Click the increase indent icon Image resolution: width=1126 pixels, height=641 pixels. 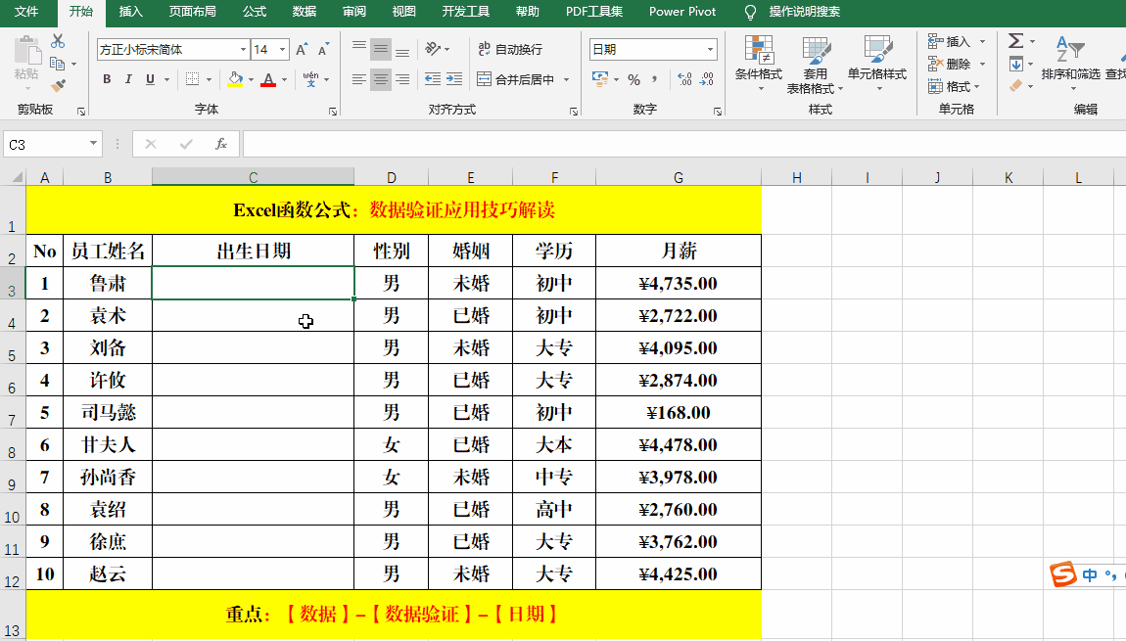(x=454, y=79)
